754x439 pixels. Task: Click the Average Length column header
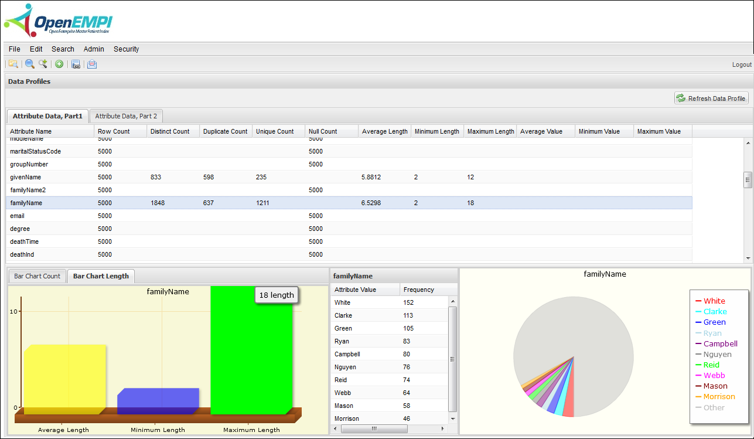[385, 131]
